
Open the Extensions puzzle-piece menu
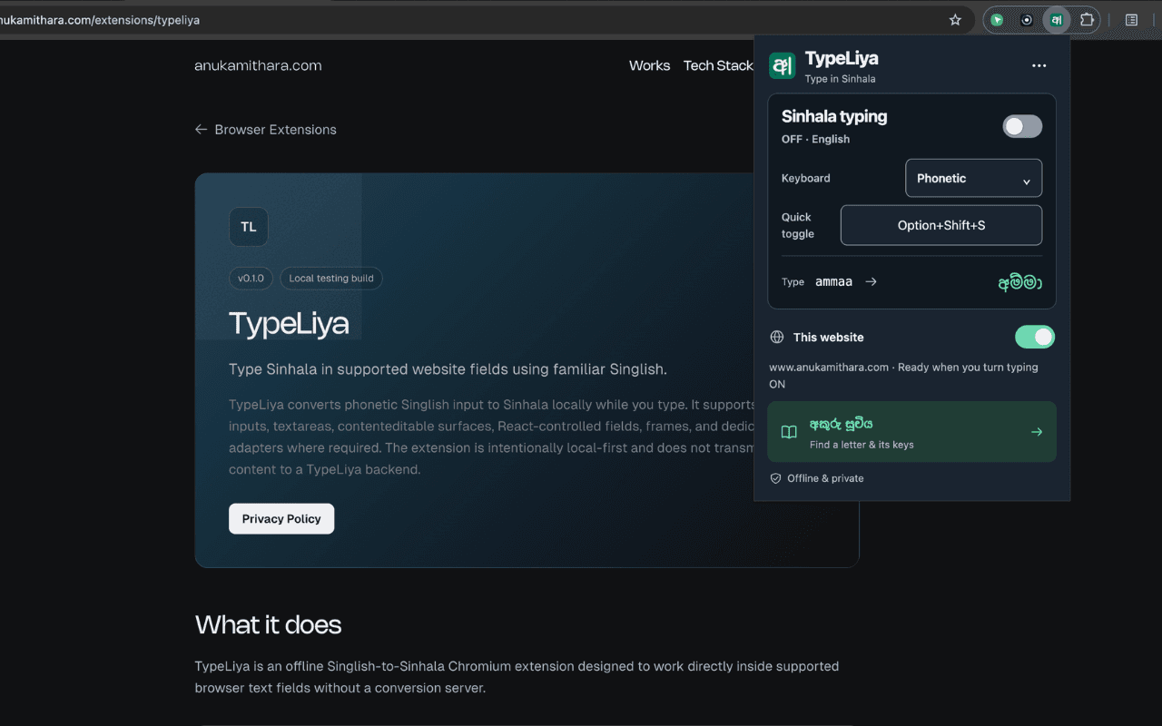1087,20
